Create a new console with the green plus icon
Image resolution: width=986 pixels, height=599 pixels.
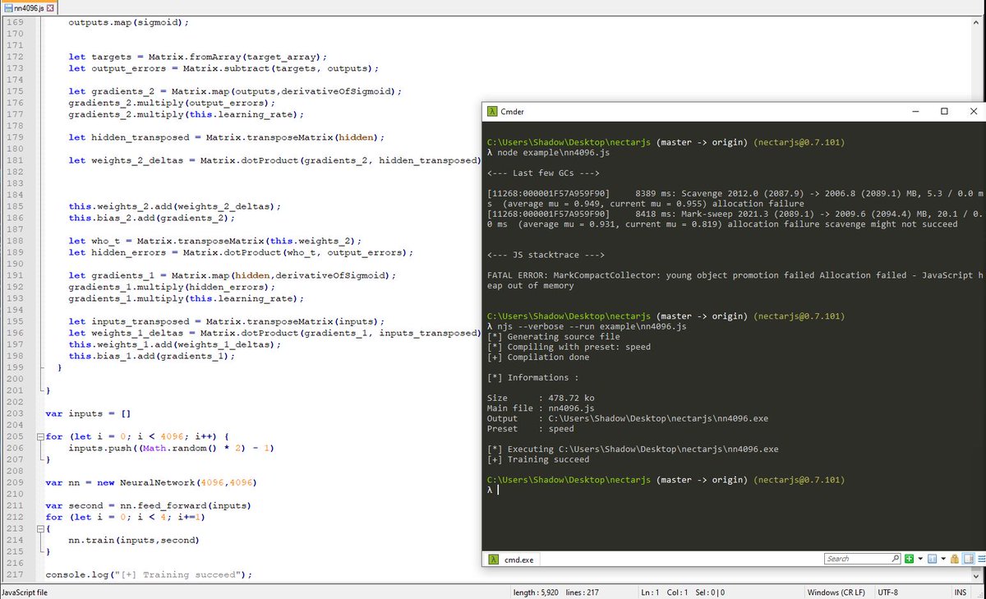click(909, 559)
